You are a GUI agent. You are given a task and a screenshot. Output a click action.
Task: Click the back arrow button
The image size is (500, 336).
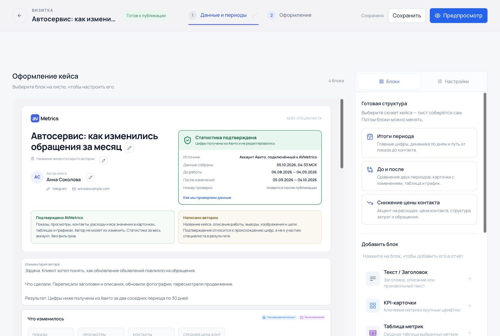tap(20, 16)
